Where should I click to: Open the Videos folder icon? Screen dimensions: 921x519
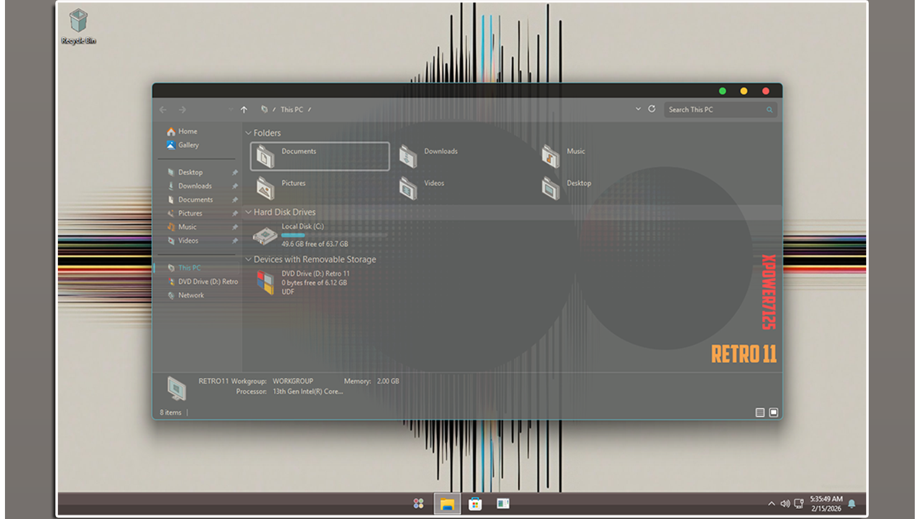click(x=409, y=188)
